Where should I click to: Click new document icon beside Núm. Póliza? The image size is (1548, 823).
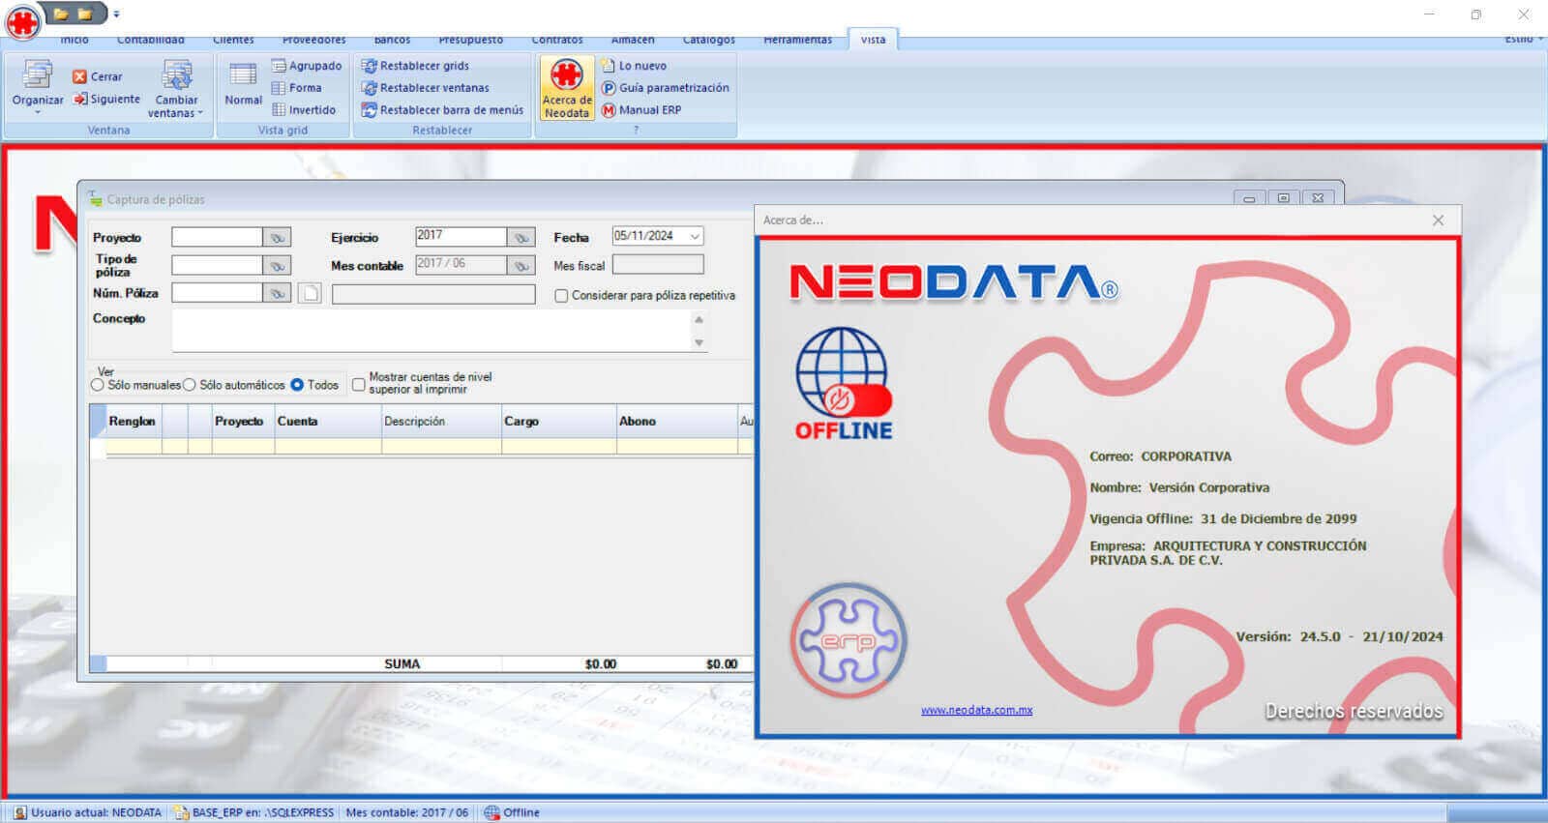[310, 293]
